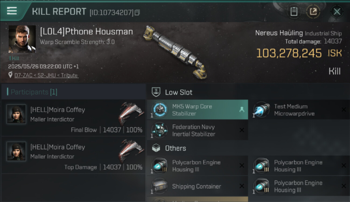Click the Others section header
The height and width of the screenshot is (202, 350).
pyautogui.click(x=176, y=148)
